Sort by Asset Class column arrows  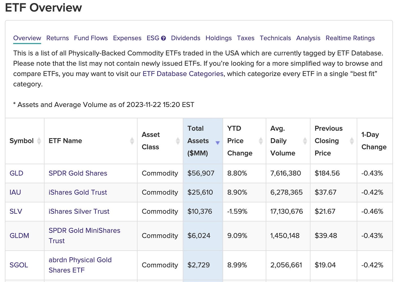pyautogui.click(x=178, y=141)
